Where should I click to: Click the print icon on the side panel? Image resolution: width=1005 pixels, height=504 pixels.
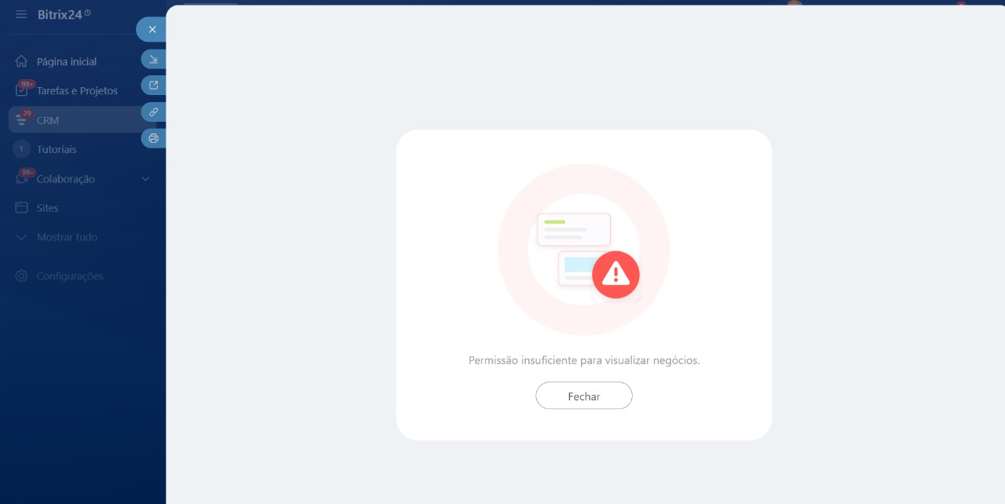153,138
